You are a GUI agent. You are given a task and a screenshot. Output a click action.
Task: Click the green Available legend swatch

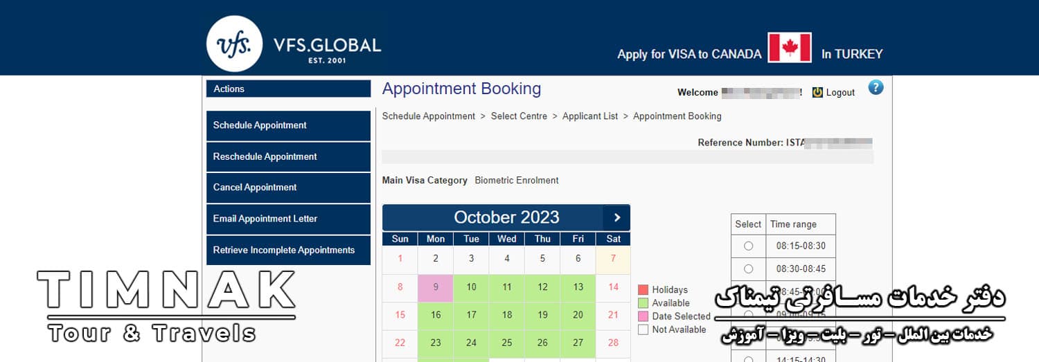click(643, 303)
